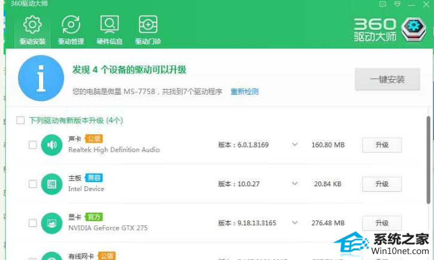Click the 276.48 MB size value

pyautogui.click(x=328, y=223)
